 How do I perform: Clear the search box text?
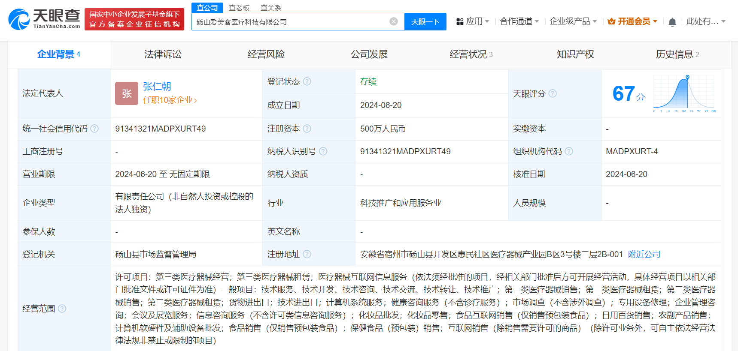(x=393, y=21)
